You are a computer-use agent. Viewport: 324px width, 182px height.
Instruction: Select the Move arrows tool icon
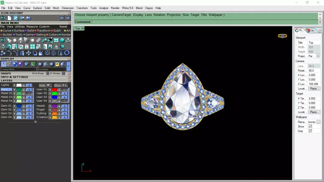pos(29,53)
